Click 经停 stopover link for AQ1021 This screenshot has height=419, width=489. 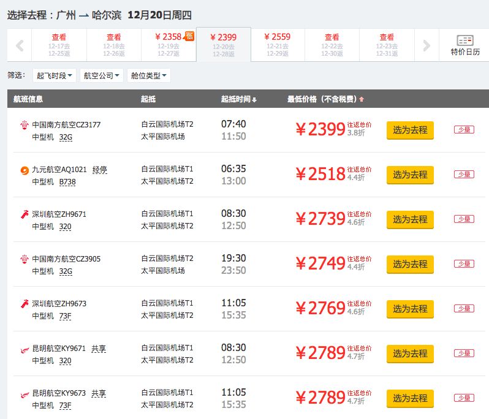(100, 170)
